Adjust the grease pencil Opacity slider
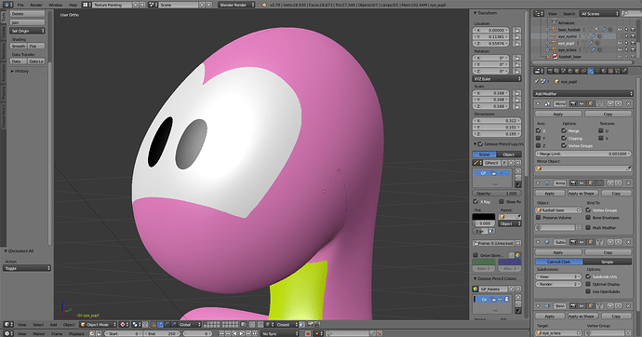The image size is (642, 337). (x=497, y=193)
